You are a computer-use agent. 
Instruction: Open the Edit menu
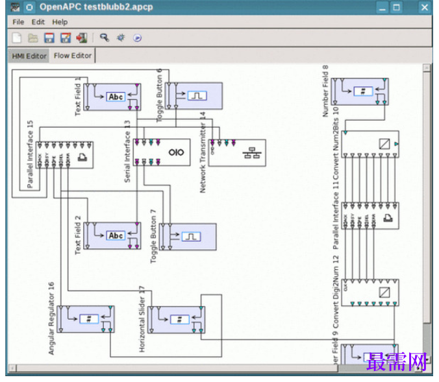(x=38, y=22)
